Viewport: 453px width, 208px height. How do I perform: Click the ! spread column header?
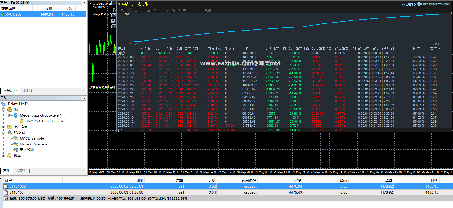click(81, 8)
